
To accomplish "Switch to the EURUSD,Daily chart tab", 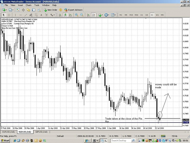I will tap(9, 132).
